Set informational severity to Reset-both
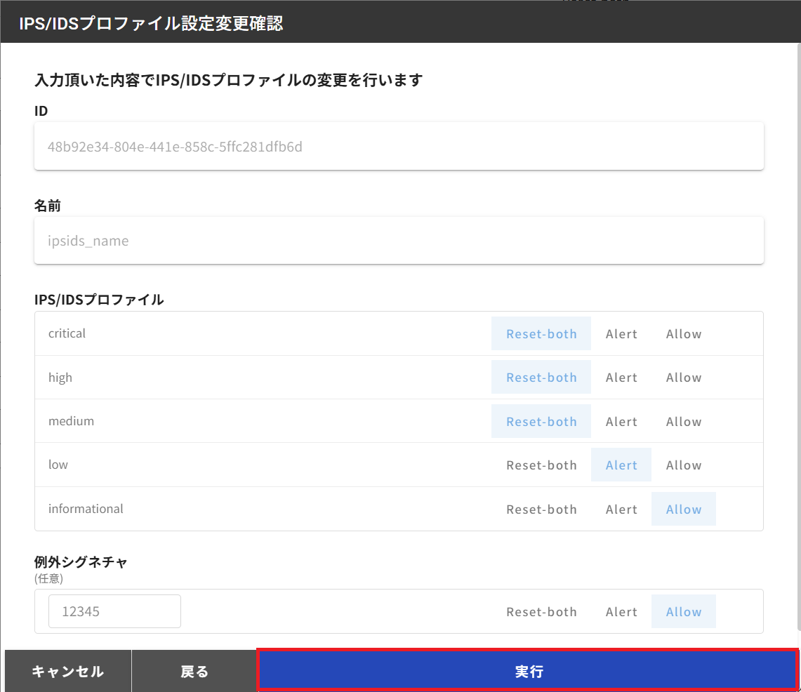 [x=541, y=510]
